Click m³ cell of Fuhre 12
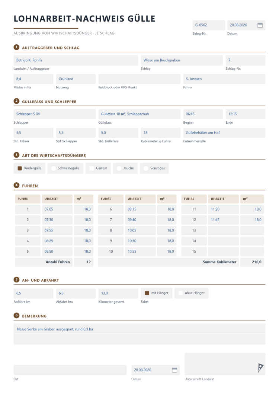 click(x=252, y=220)
